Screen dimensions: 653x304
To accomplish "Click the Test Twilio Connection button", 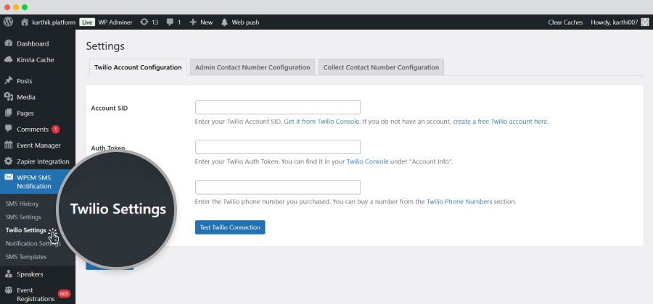I will coord(230,227).
